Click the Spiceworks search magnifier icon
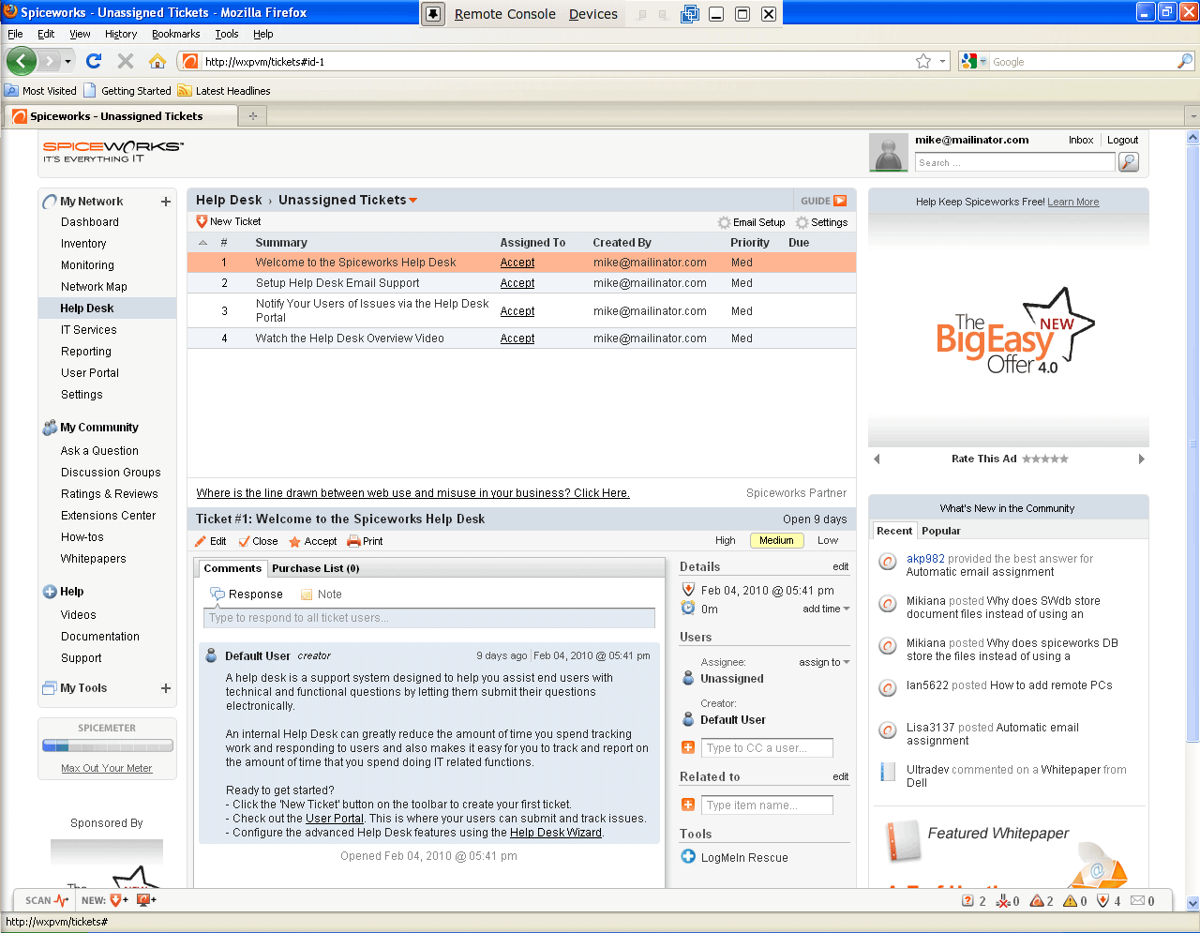 [1129, 162]
